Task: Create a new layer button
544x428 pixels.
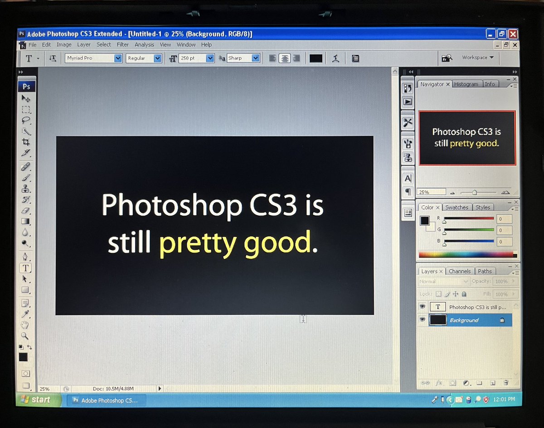Action: tap(493, 383)
